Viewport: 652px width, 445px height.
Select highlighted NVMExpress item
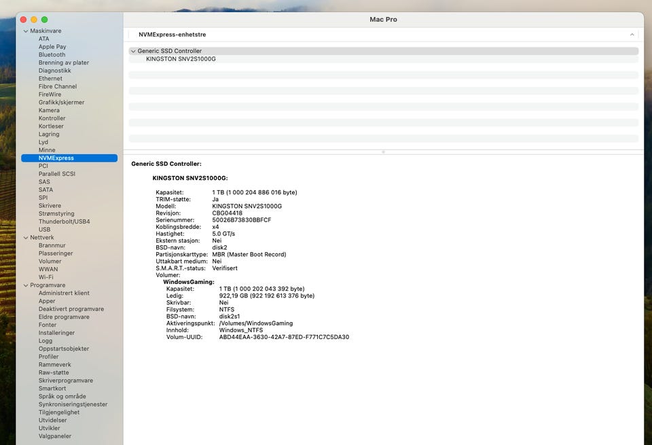(x=69, y=158)
